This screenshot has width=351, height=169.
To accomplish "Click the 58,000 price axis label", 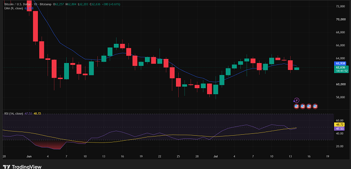I will click(x=340, y=97).
